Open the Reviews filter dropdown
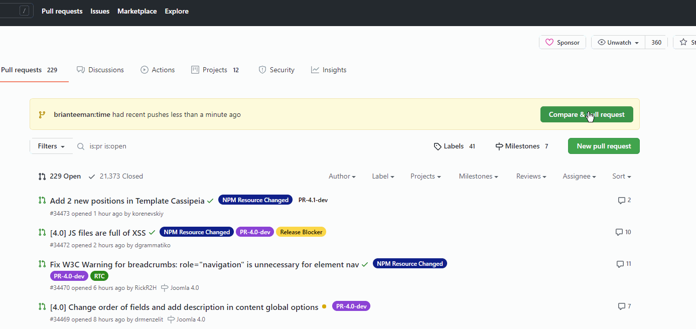The width and height of the screenshot is (696, 329). 531,177
